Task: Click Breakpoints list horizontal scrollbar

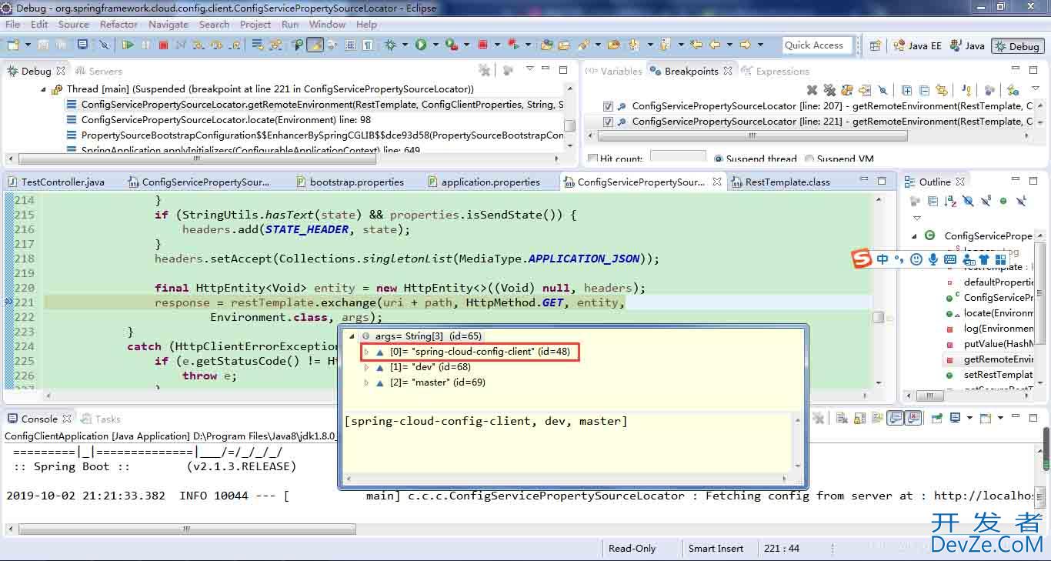Action: coord(754,136)
